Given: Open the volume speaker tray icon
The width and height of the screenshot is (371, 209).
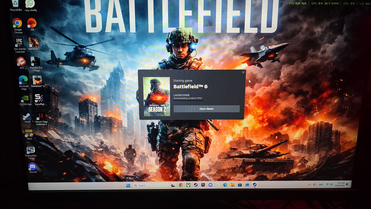Looking at the screenshot, I should pos(331,184).
